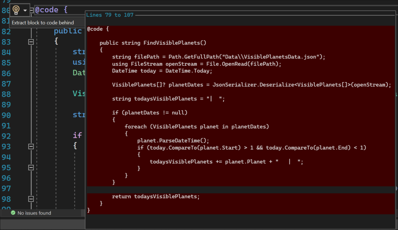Click "FindVisiblePlanets" method name in peek view

pyautogui.click(x=174, y=43)
